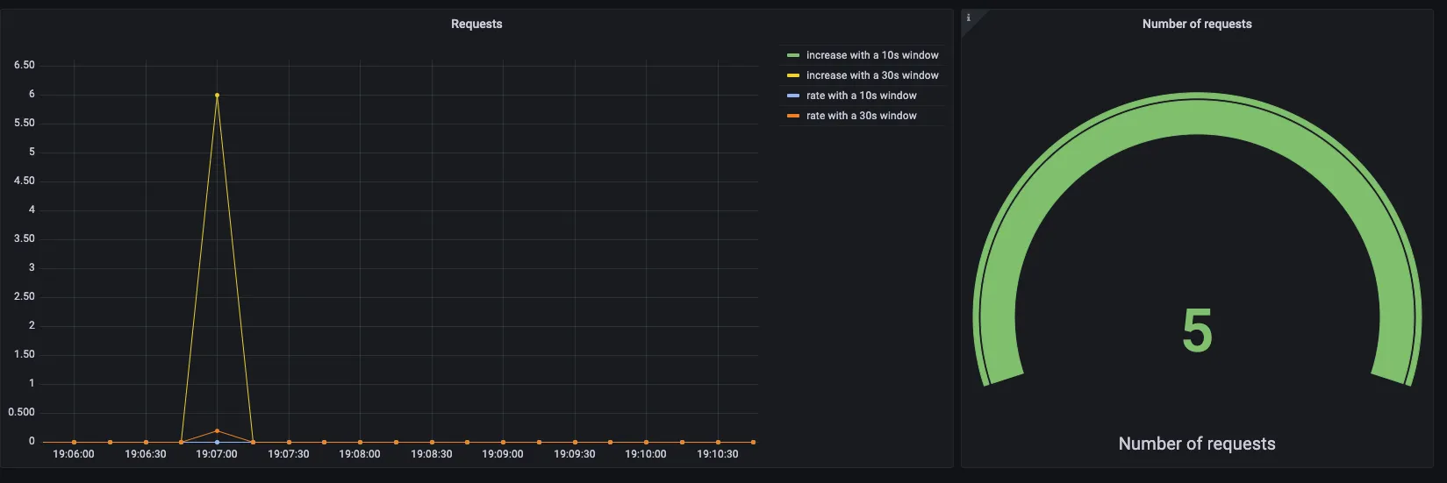Click the blue swatch for the 10s rate series

tap(793, 96)
